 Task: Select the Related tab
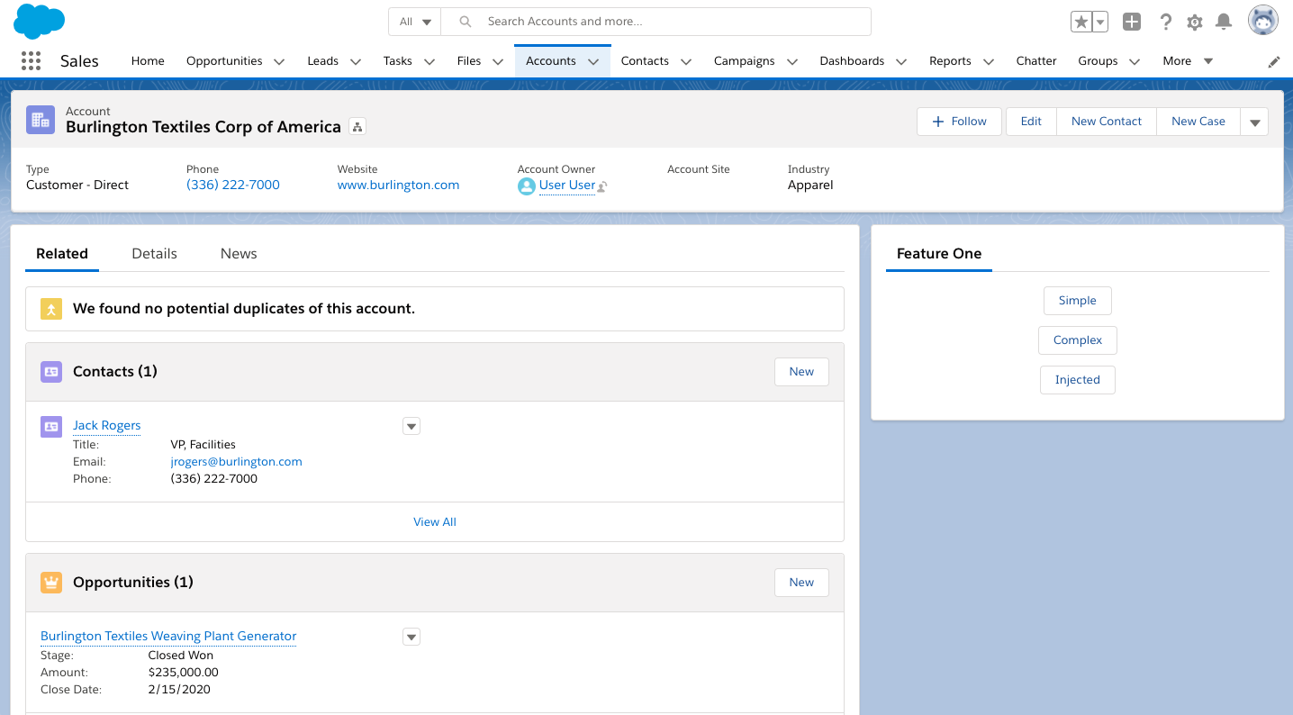click(x=62, y=254)
